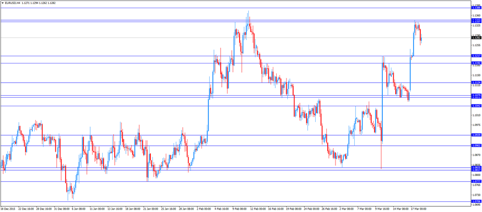
Task: Click the 28 Jan 08:00 time label
Action: 186,209
